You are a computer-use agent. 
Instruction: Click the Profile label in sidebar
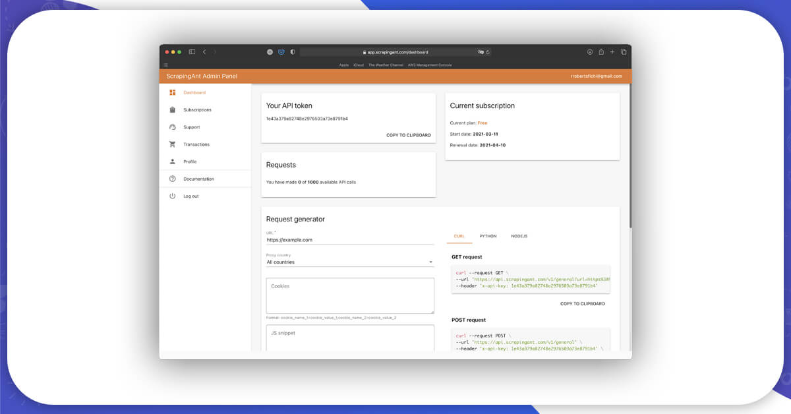pyautogui.click(x=190, y=162)
